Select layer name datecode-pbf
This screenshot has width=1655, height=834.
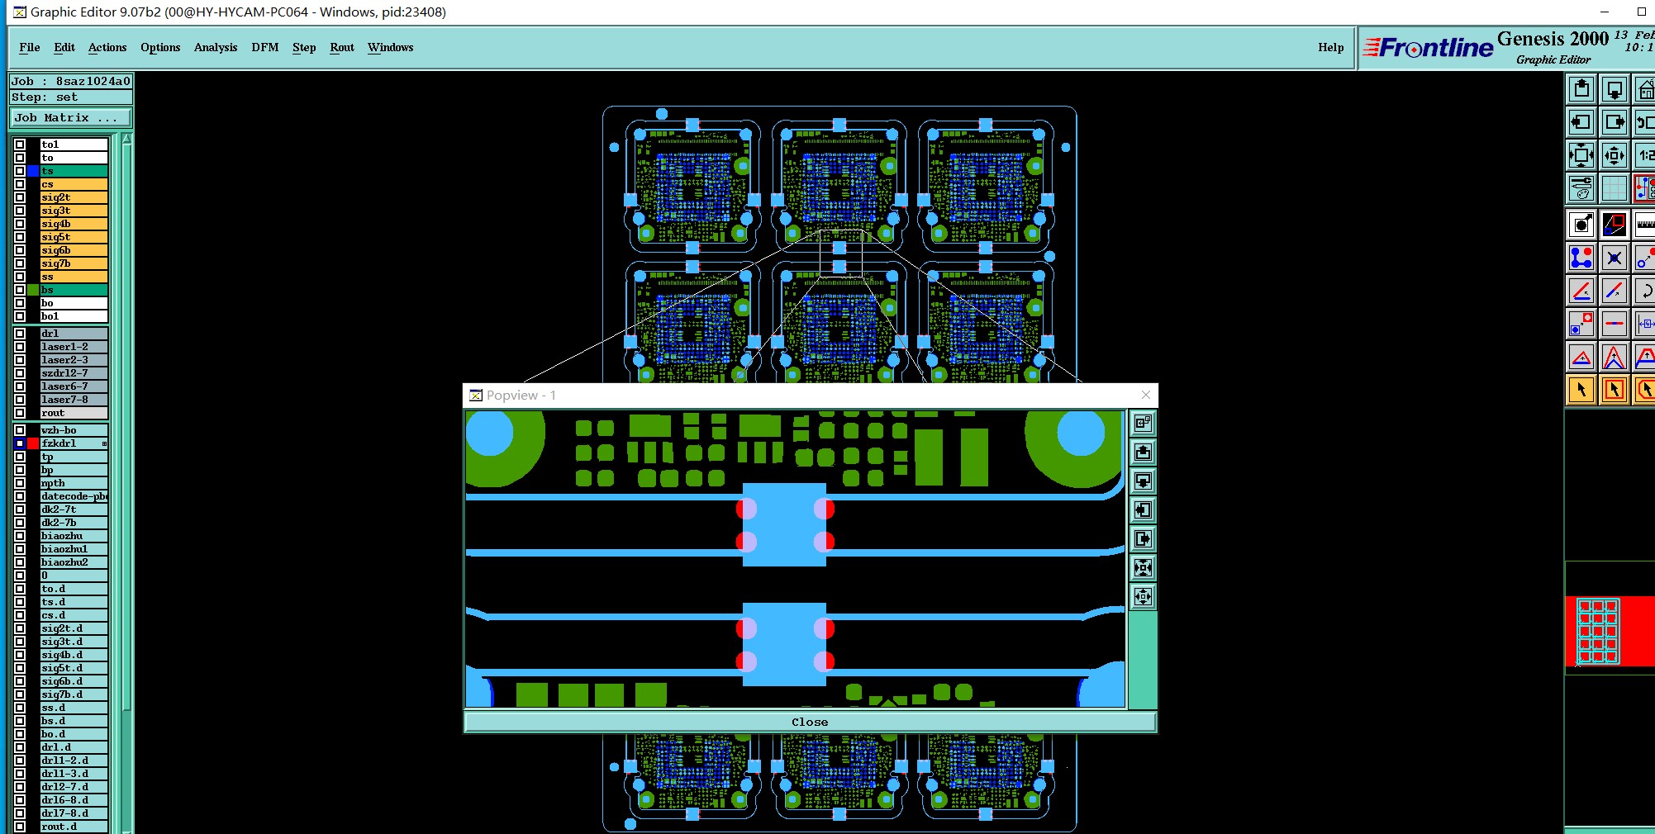click(x=74, y=496)
